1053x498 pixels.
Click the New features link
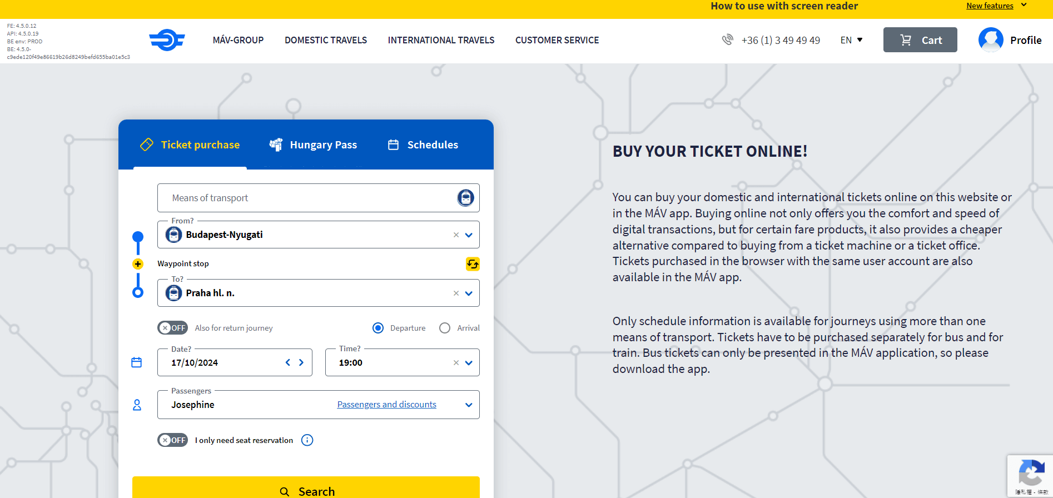click(990, 6)
